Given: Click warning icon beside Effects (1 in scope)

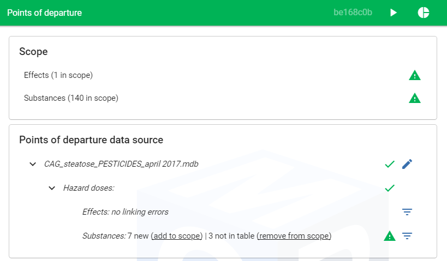Looking at the screenshot, I should point(415,75).
